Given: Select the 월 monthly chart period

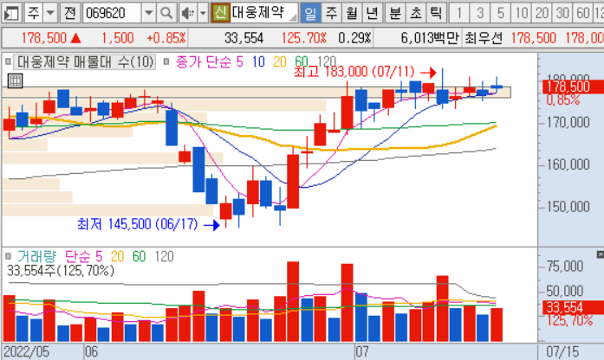Looking at the screenshot, I should tap(351, 13).
